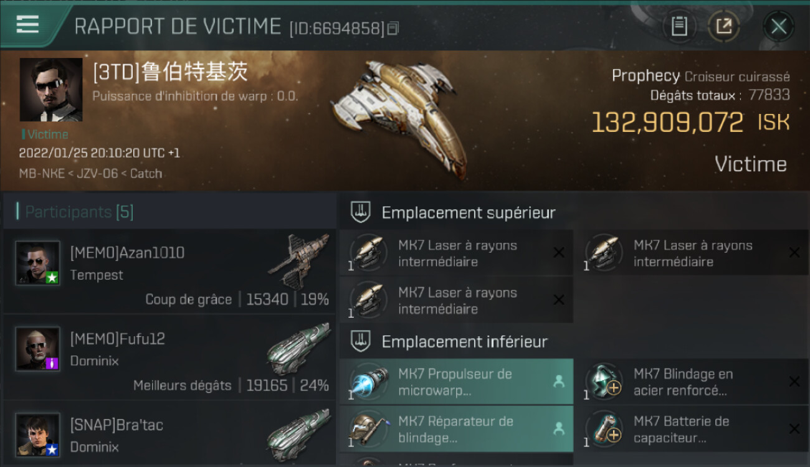This screenshot has width=810, height=467.
Task: Open the Fufu12 pilot portrait
Action: tap(38, 349)
